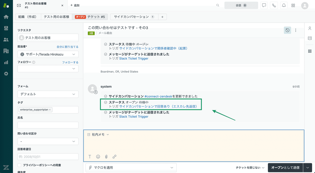Image resolution: width=315 pixels, height=173 pixels.
Task: Select the テスト用のお客様 breadcrumb tab
Action: pyautogui.click(x=56, y=17)
